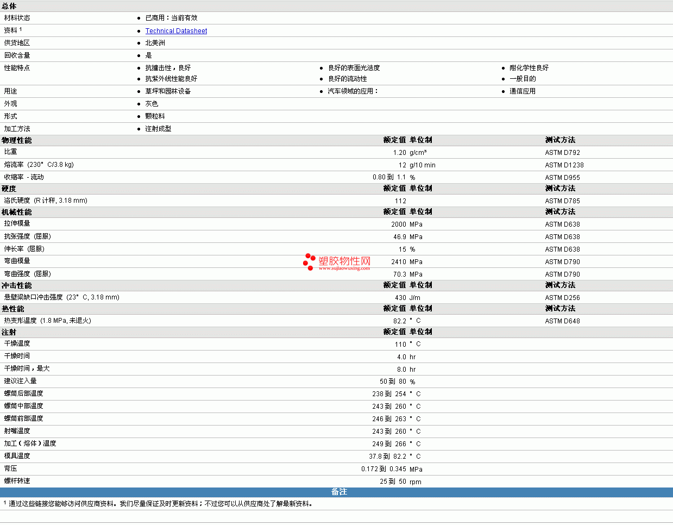The image size is (673, 525).
Task: Click the 2410 modulus value
Action: pos(399,262)
